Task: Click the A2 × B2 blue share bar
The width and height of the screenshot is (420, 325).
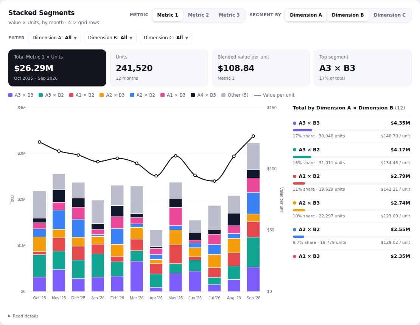Action: point(299,237)
